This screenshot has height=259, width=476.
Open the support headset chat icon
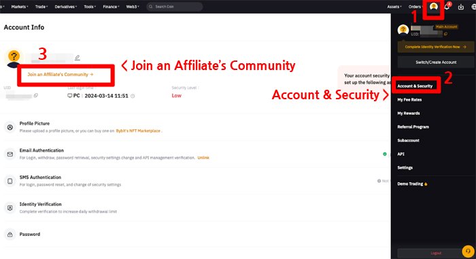click(x=468, y=251)
